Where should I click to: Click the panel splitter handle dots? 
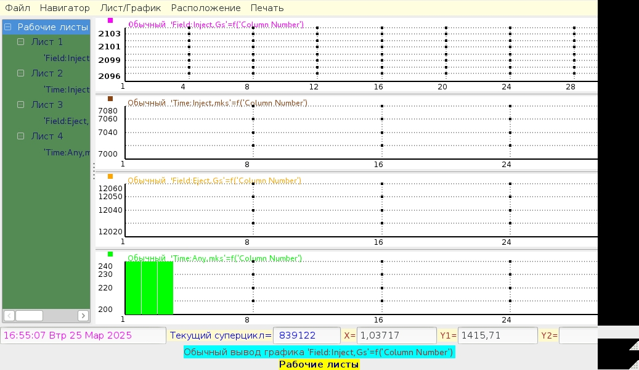[94, 170]
